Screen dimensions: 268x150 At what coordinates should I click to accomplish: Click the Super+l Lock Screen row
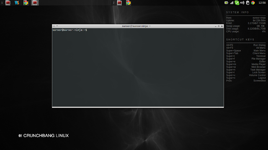click(x=246, y=72)
